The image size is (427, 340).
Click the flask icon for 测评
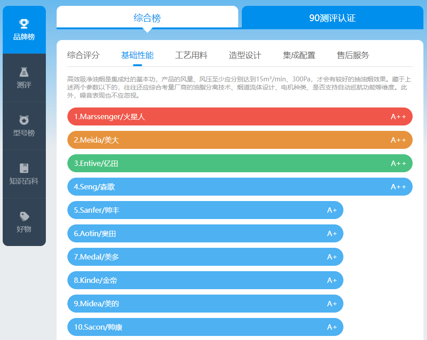pos(24,72)
